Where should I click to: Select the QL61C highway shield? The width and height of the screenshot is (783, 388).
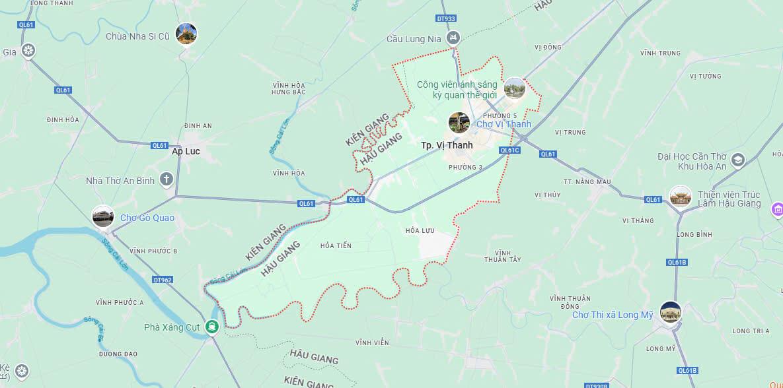click(x=510, y=150)
